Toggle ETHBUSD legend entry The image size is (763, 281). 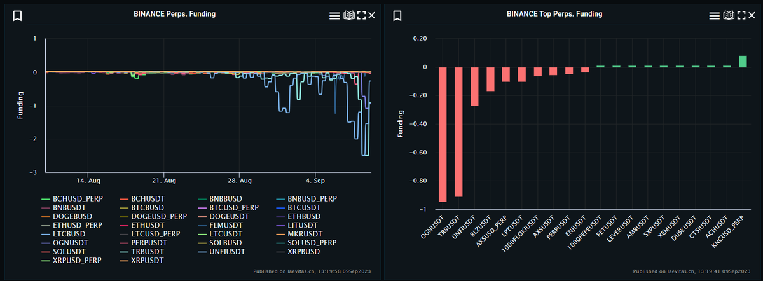pyautogui.click(x=298, y=216)
